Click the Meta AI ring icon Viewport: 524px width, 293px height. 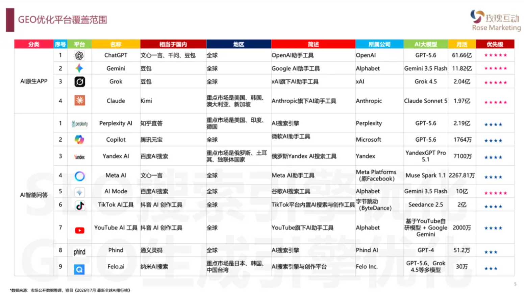[80, 176]
